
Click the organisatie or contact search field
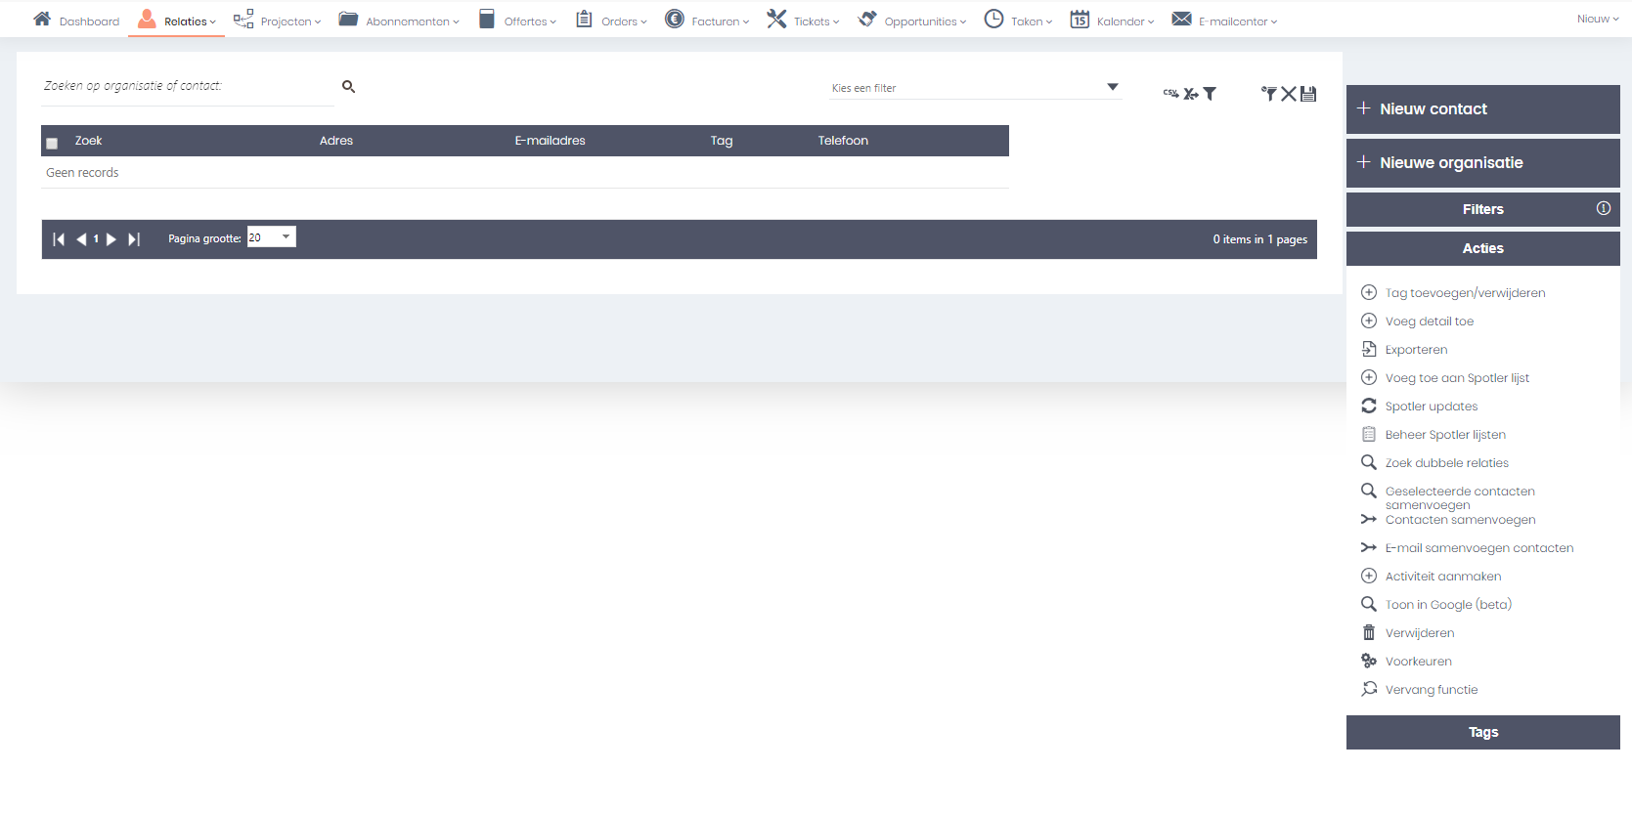188,87
